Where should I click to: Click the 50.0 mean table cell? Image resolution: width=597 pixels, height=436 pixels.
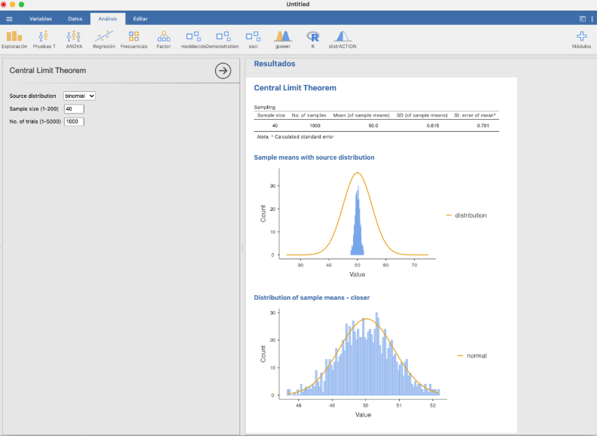373,125
